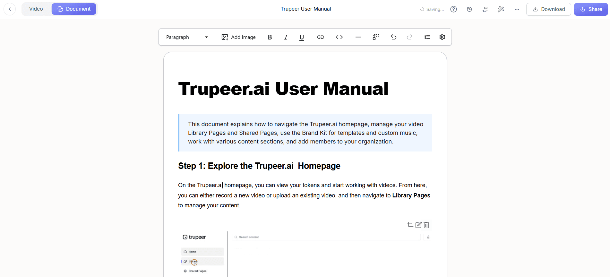Switch to the Video tab
The height and width of the screenshot is (277, 610).
tap(36, 9)
